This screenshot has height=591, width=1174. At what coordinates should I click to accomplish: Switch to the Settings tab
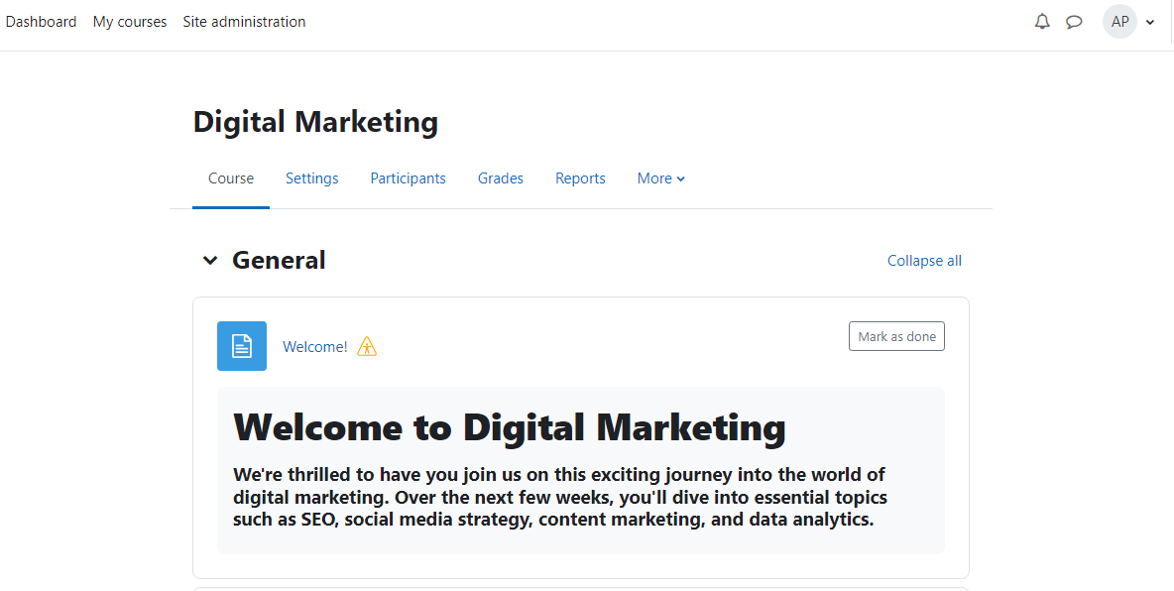(312, 178)
